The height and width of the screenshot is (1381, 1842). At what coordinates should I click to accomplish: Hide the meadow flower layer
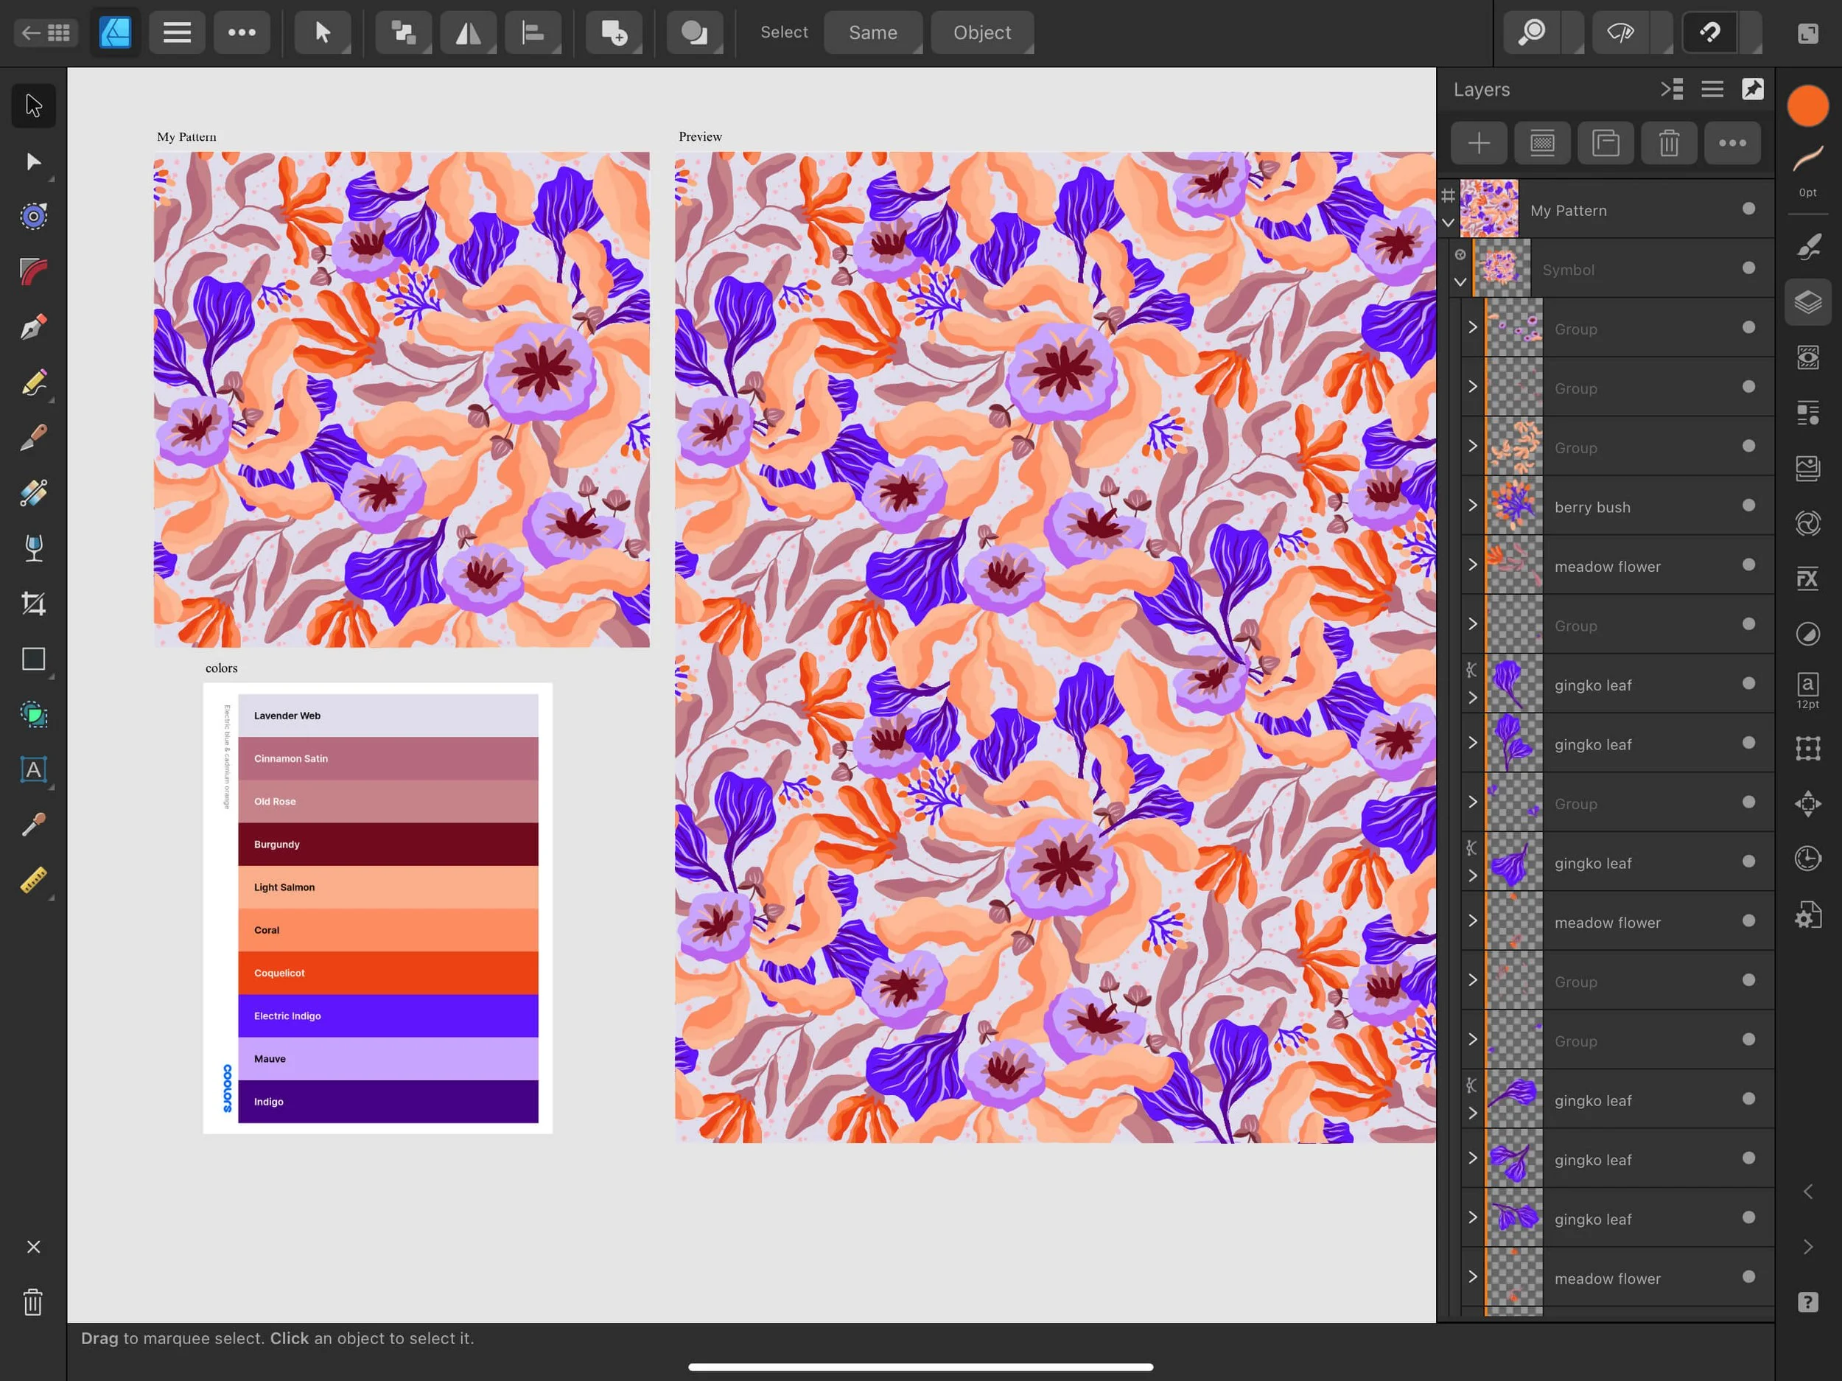click(x=1748, y=565)
